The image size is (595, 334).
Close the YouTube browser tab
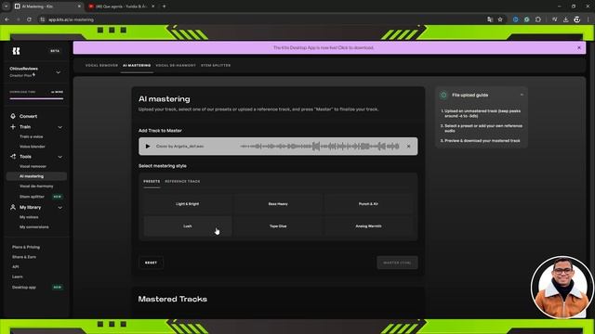(152, 6)
